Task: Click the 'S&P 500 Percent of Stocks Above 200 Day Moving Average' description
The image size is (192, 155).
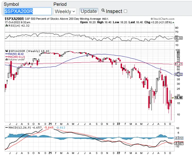Action: (63, 19)
